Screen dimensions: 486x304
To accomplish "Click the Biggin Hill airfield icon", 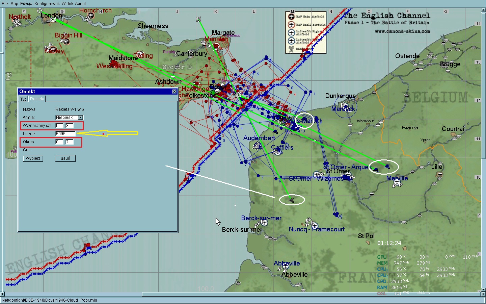I will [66, 41].
